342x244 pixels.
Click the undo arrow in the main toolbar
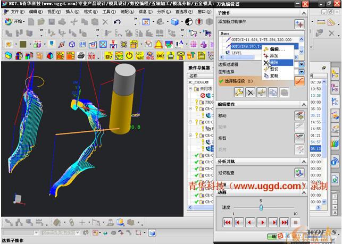point(118,22)
